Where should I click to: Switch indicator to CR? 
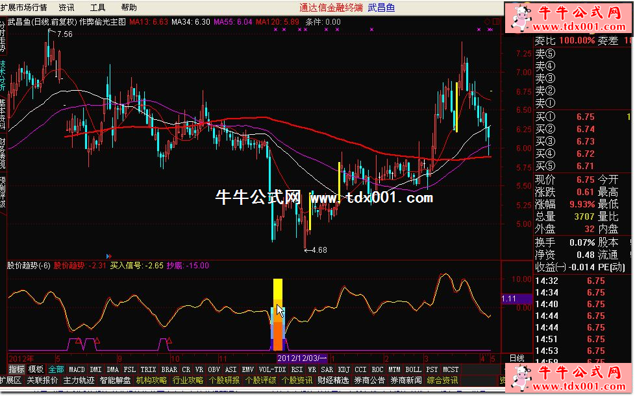(186, 369)
